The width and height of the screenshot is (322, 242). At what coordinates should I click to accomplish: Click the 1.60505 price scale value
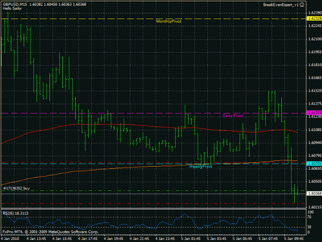[315, 181]
